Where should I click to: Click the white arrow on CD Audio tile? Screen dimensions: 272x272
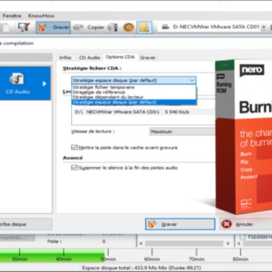pos(45,84)
